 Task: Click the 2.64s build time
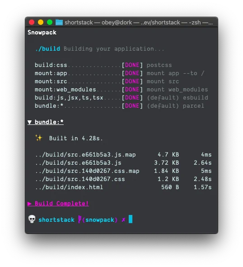click(x=203, y=163)
